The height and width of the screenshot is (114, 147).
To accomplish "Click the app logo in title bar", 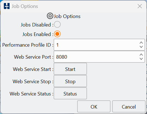I will (x=7, y=6).
